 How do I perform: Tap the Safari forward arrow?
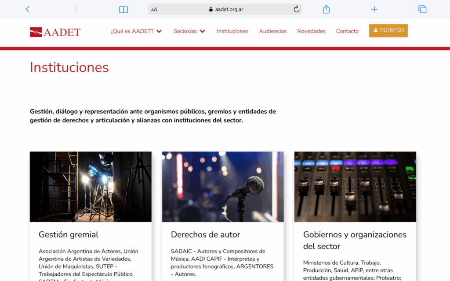coord(76,9)
